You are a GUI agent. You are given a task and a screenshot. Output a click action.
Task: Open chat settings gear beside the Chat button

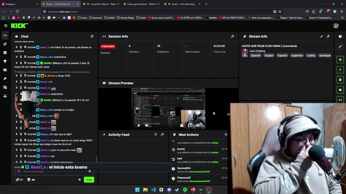click(79, 180)
